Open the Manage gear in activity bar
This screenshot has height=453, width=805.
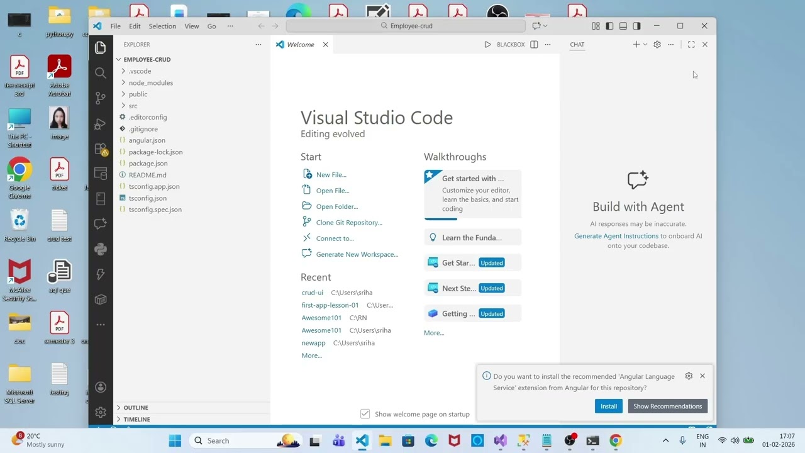tap(101, 412)
